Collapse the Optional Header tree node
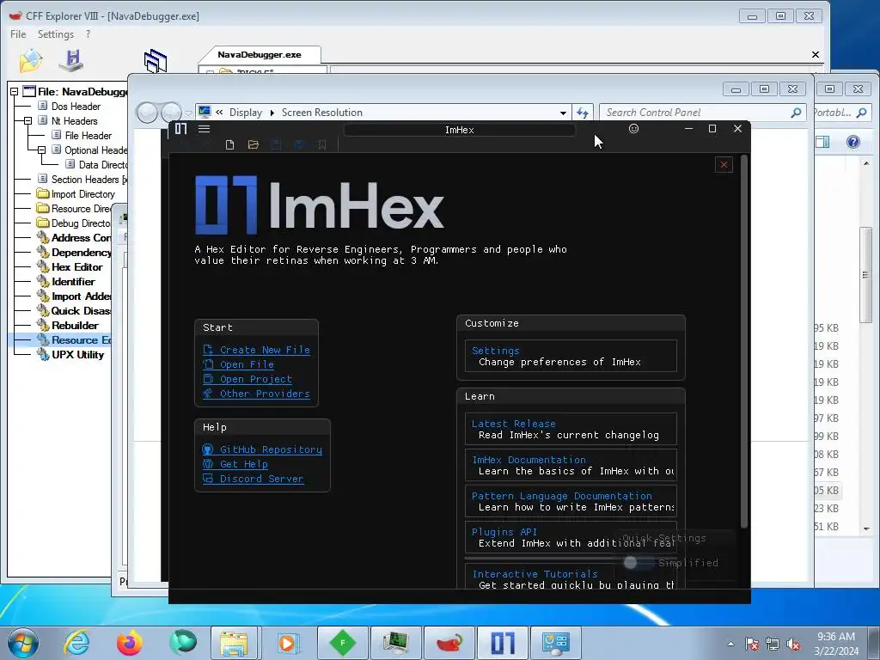 tap(41, 150)
